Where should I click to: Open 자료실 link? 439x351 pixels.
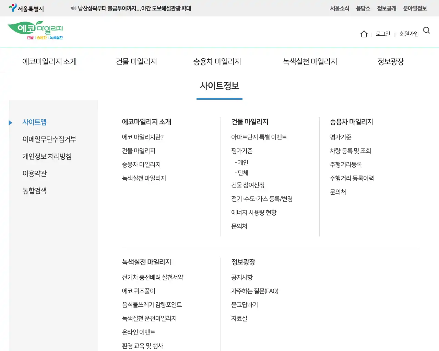coord(239,318)
